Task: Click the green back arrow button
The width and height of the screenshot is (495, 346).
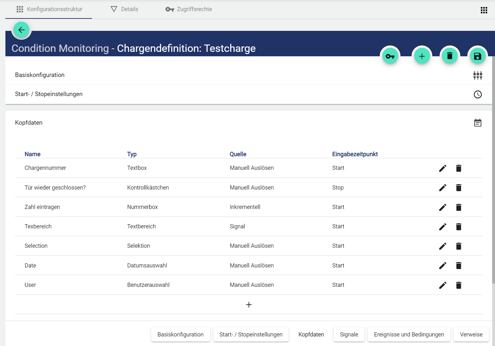Action: pyautogui.click(x=21, y=30)
